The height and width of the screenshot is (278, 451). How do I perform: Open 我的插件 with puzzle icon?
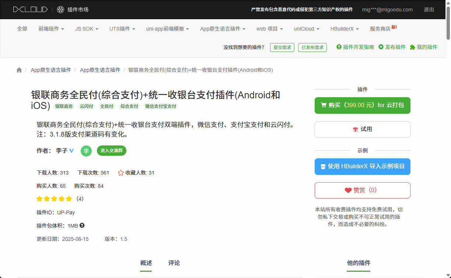pos(423,47)
